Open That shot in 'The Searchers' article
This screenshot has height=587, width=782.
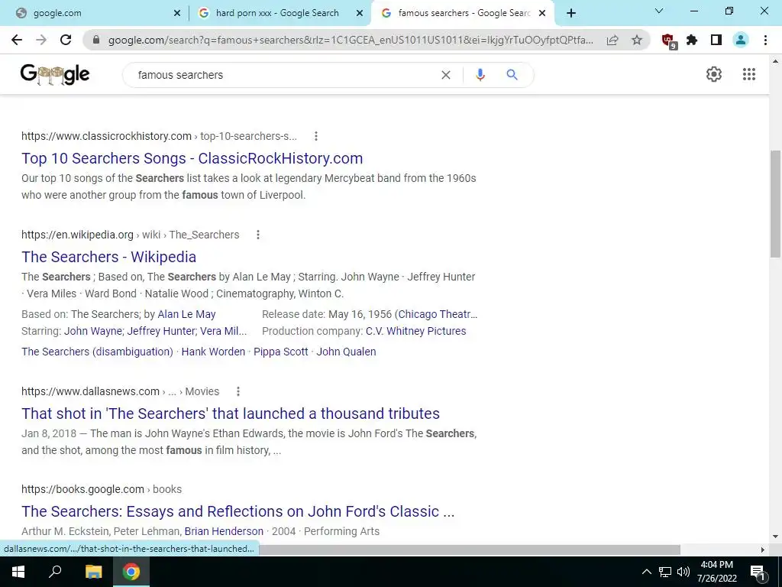[231, 413]
